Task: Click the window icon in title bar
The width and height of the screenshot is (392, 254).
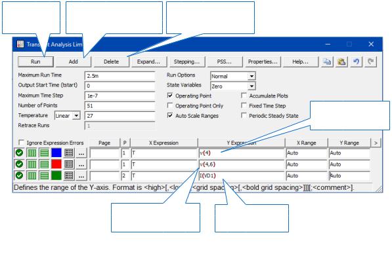Action: (20, 44)
